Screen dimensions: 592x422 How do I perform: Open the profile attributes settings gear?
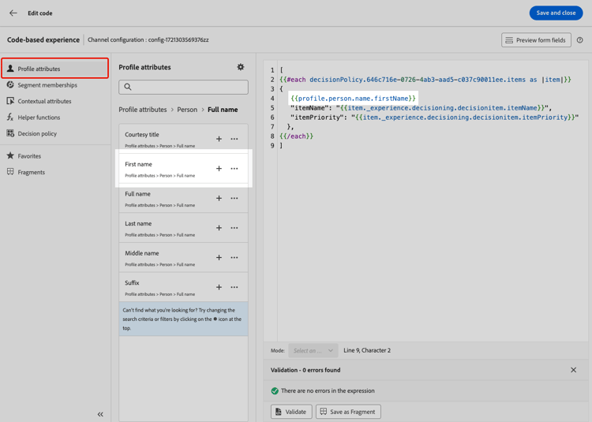tap(241, 67)
